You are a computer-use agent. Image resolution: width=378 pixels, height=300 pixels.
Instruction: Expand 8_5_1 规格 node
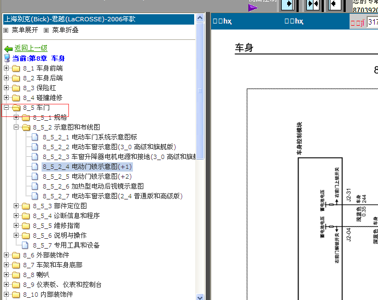click(x=16, y=117)
